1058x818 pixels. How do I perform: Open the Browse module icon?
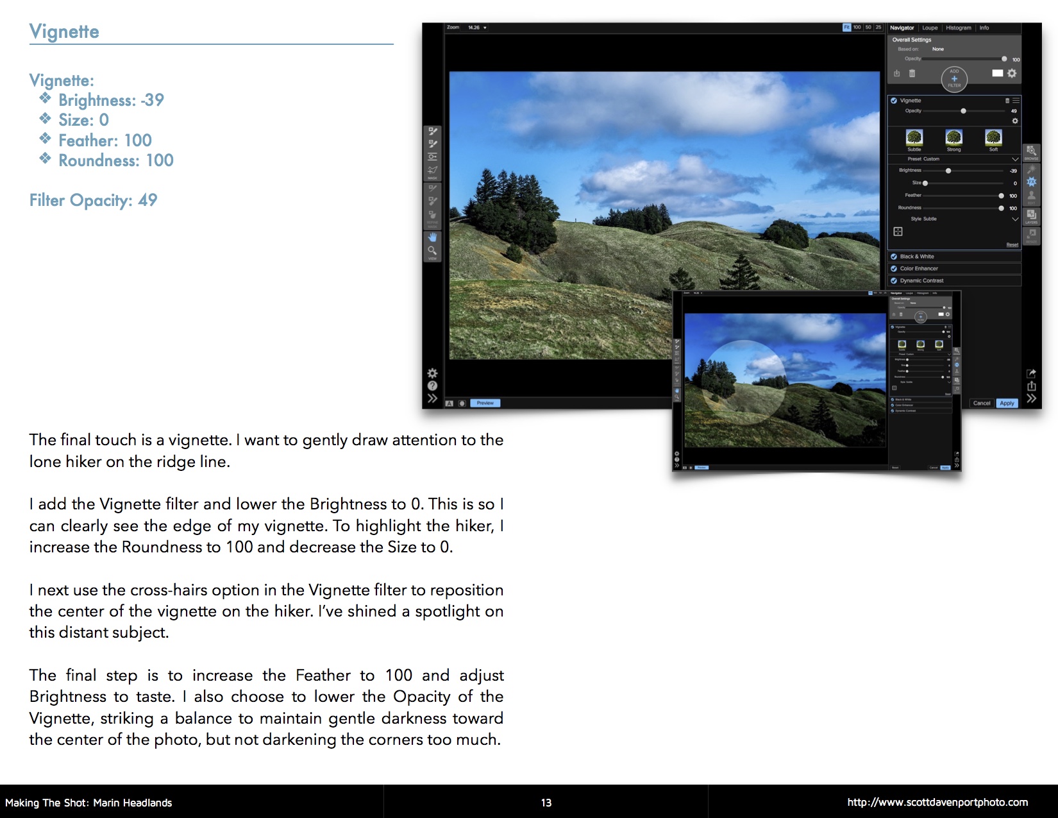point(1031,152)
